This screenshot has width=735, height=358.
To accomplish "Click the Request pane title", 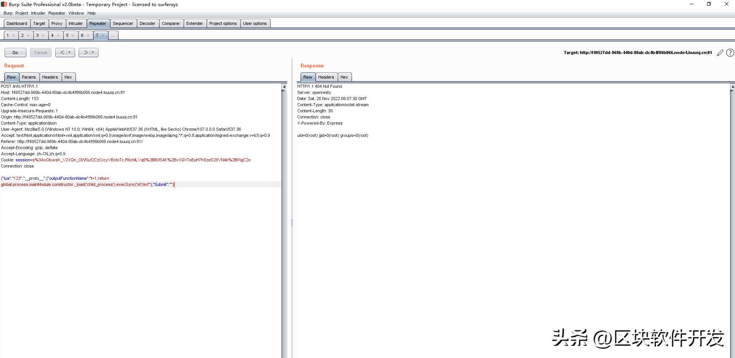I will point(14,66).
